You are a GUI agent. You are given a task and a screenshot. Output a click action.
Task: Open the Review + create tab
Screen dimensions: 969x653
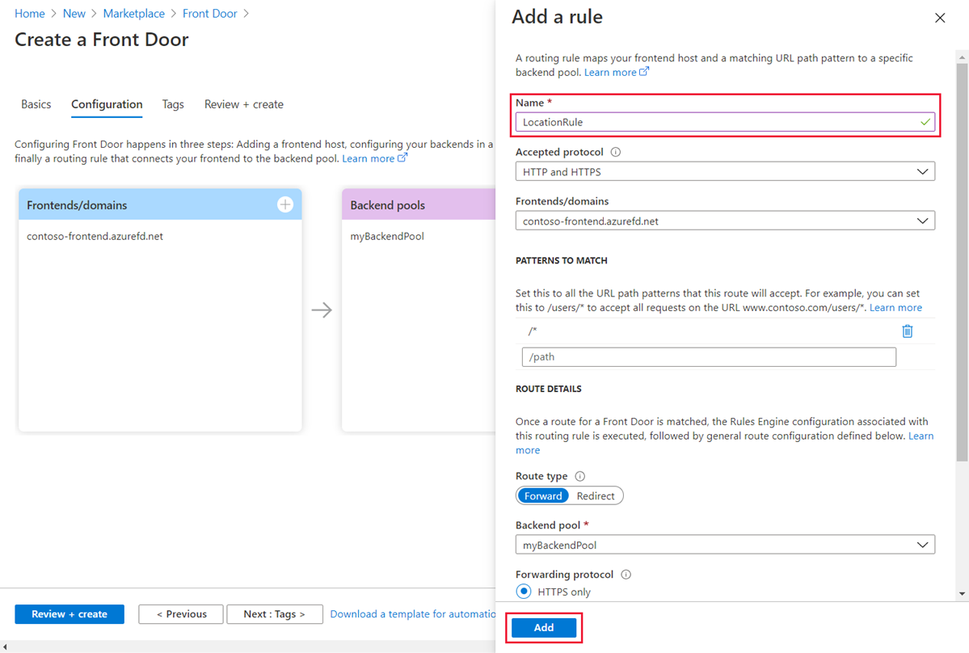click(243, 104)
